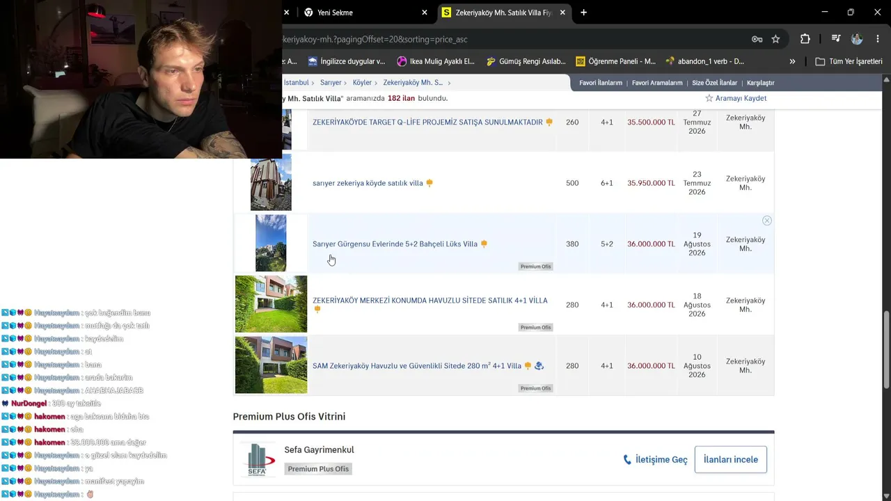Image resolution: width=891 pixels, height=501 pixels.
Task: Close the Yeni Sekme tab
Action: 425,13
